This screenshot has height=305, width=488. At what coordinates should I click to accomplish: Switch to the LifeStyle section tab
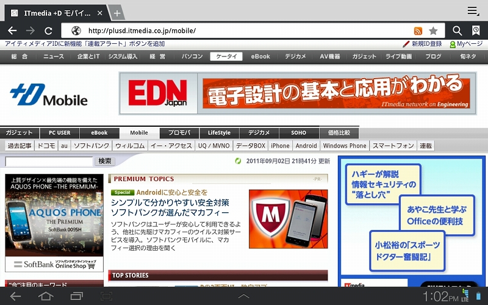[x=219, y=132]
